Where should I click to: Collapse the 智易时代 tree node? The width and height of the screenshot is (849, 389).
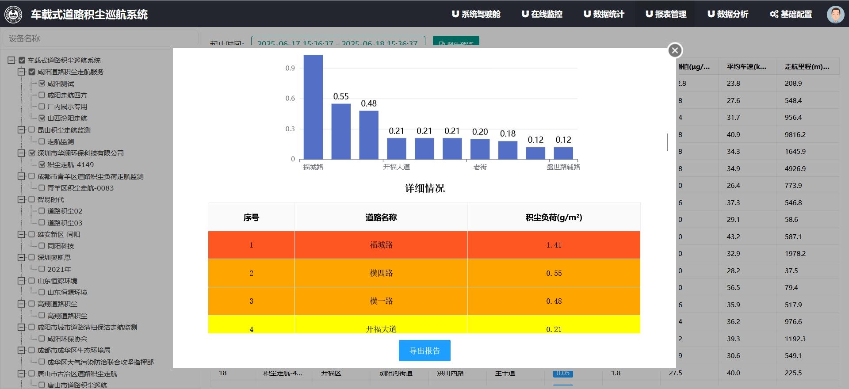(x=21, y=199)
